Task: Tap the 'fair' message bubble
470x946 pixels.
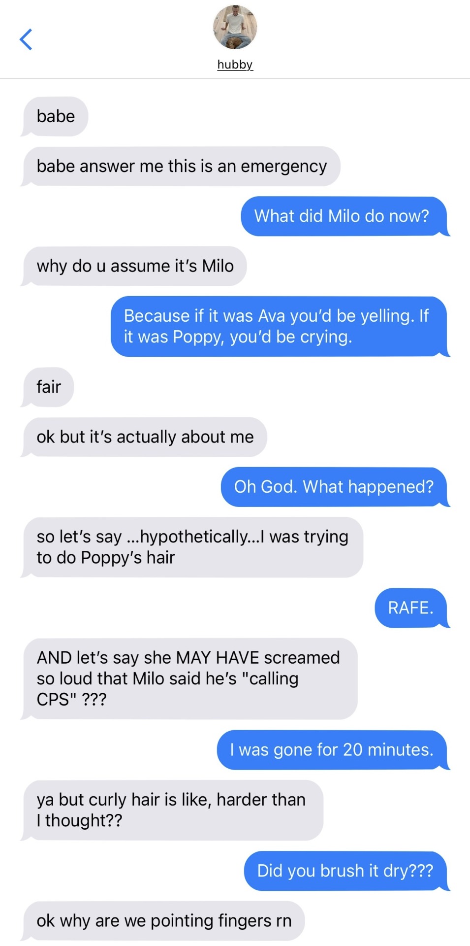Action: pyautogui.click(x=48, y=387)
